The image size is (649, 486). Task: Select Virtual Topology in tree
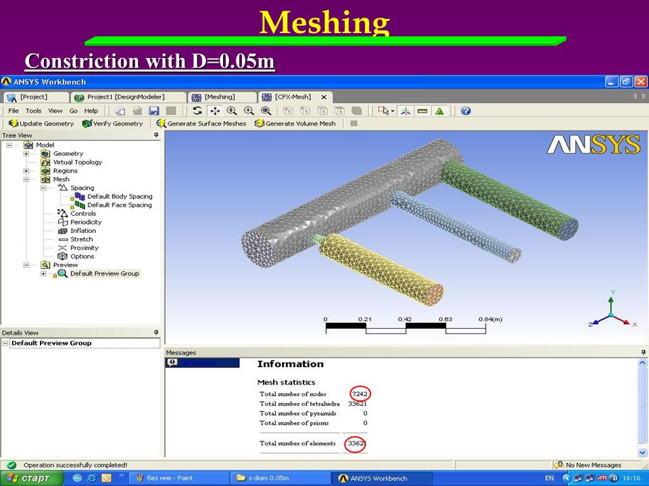(77, 163)
